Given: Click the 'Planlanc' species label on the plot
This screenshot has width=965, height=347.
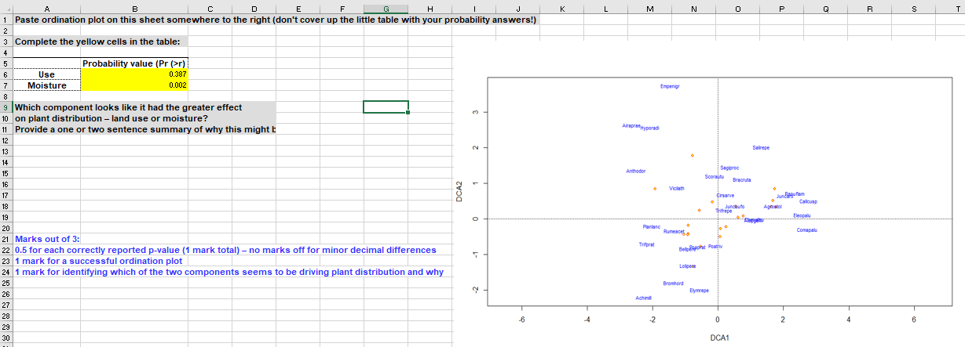Looking at the screenshot, I should tap(652, 226).
